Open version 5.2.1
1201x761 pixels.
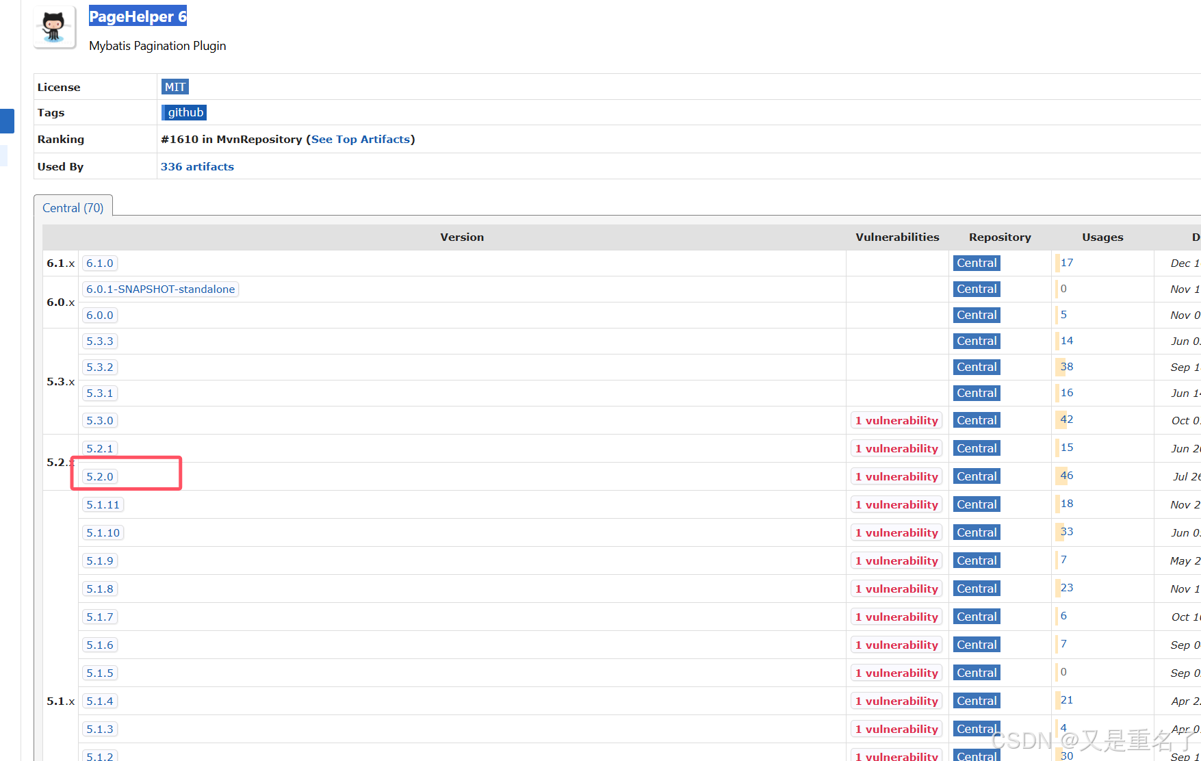click(100, 448)
